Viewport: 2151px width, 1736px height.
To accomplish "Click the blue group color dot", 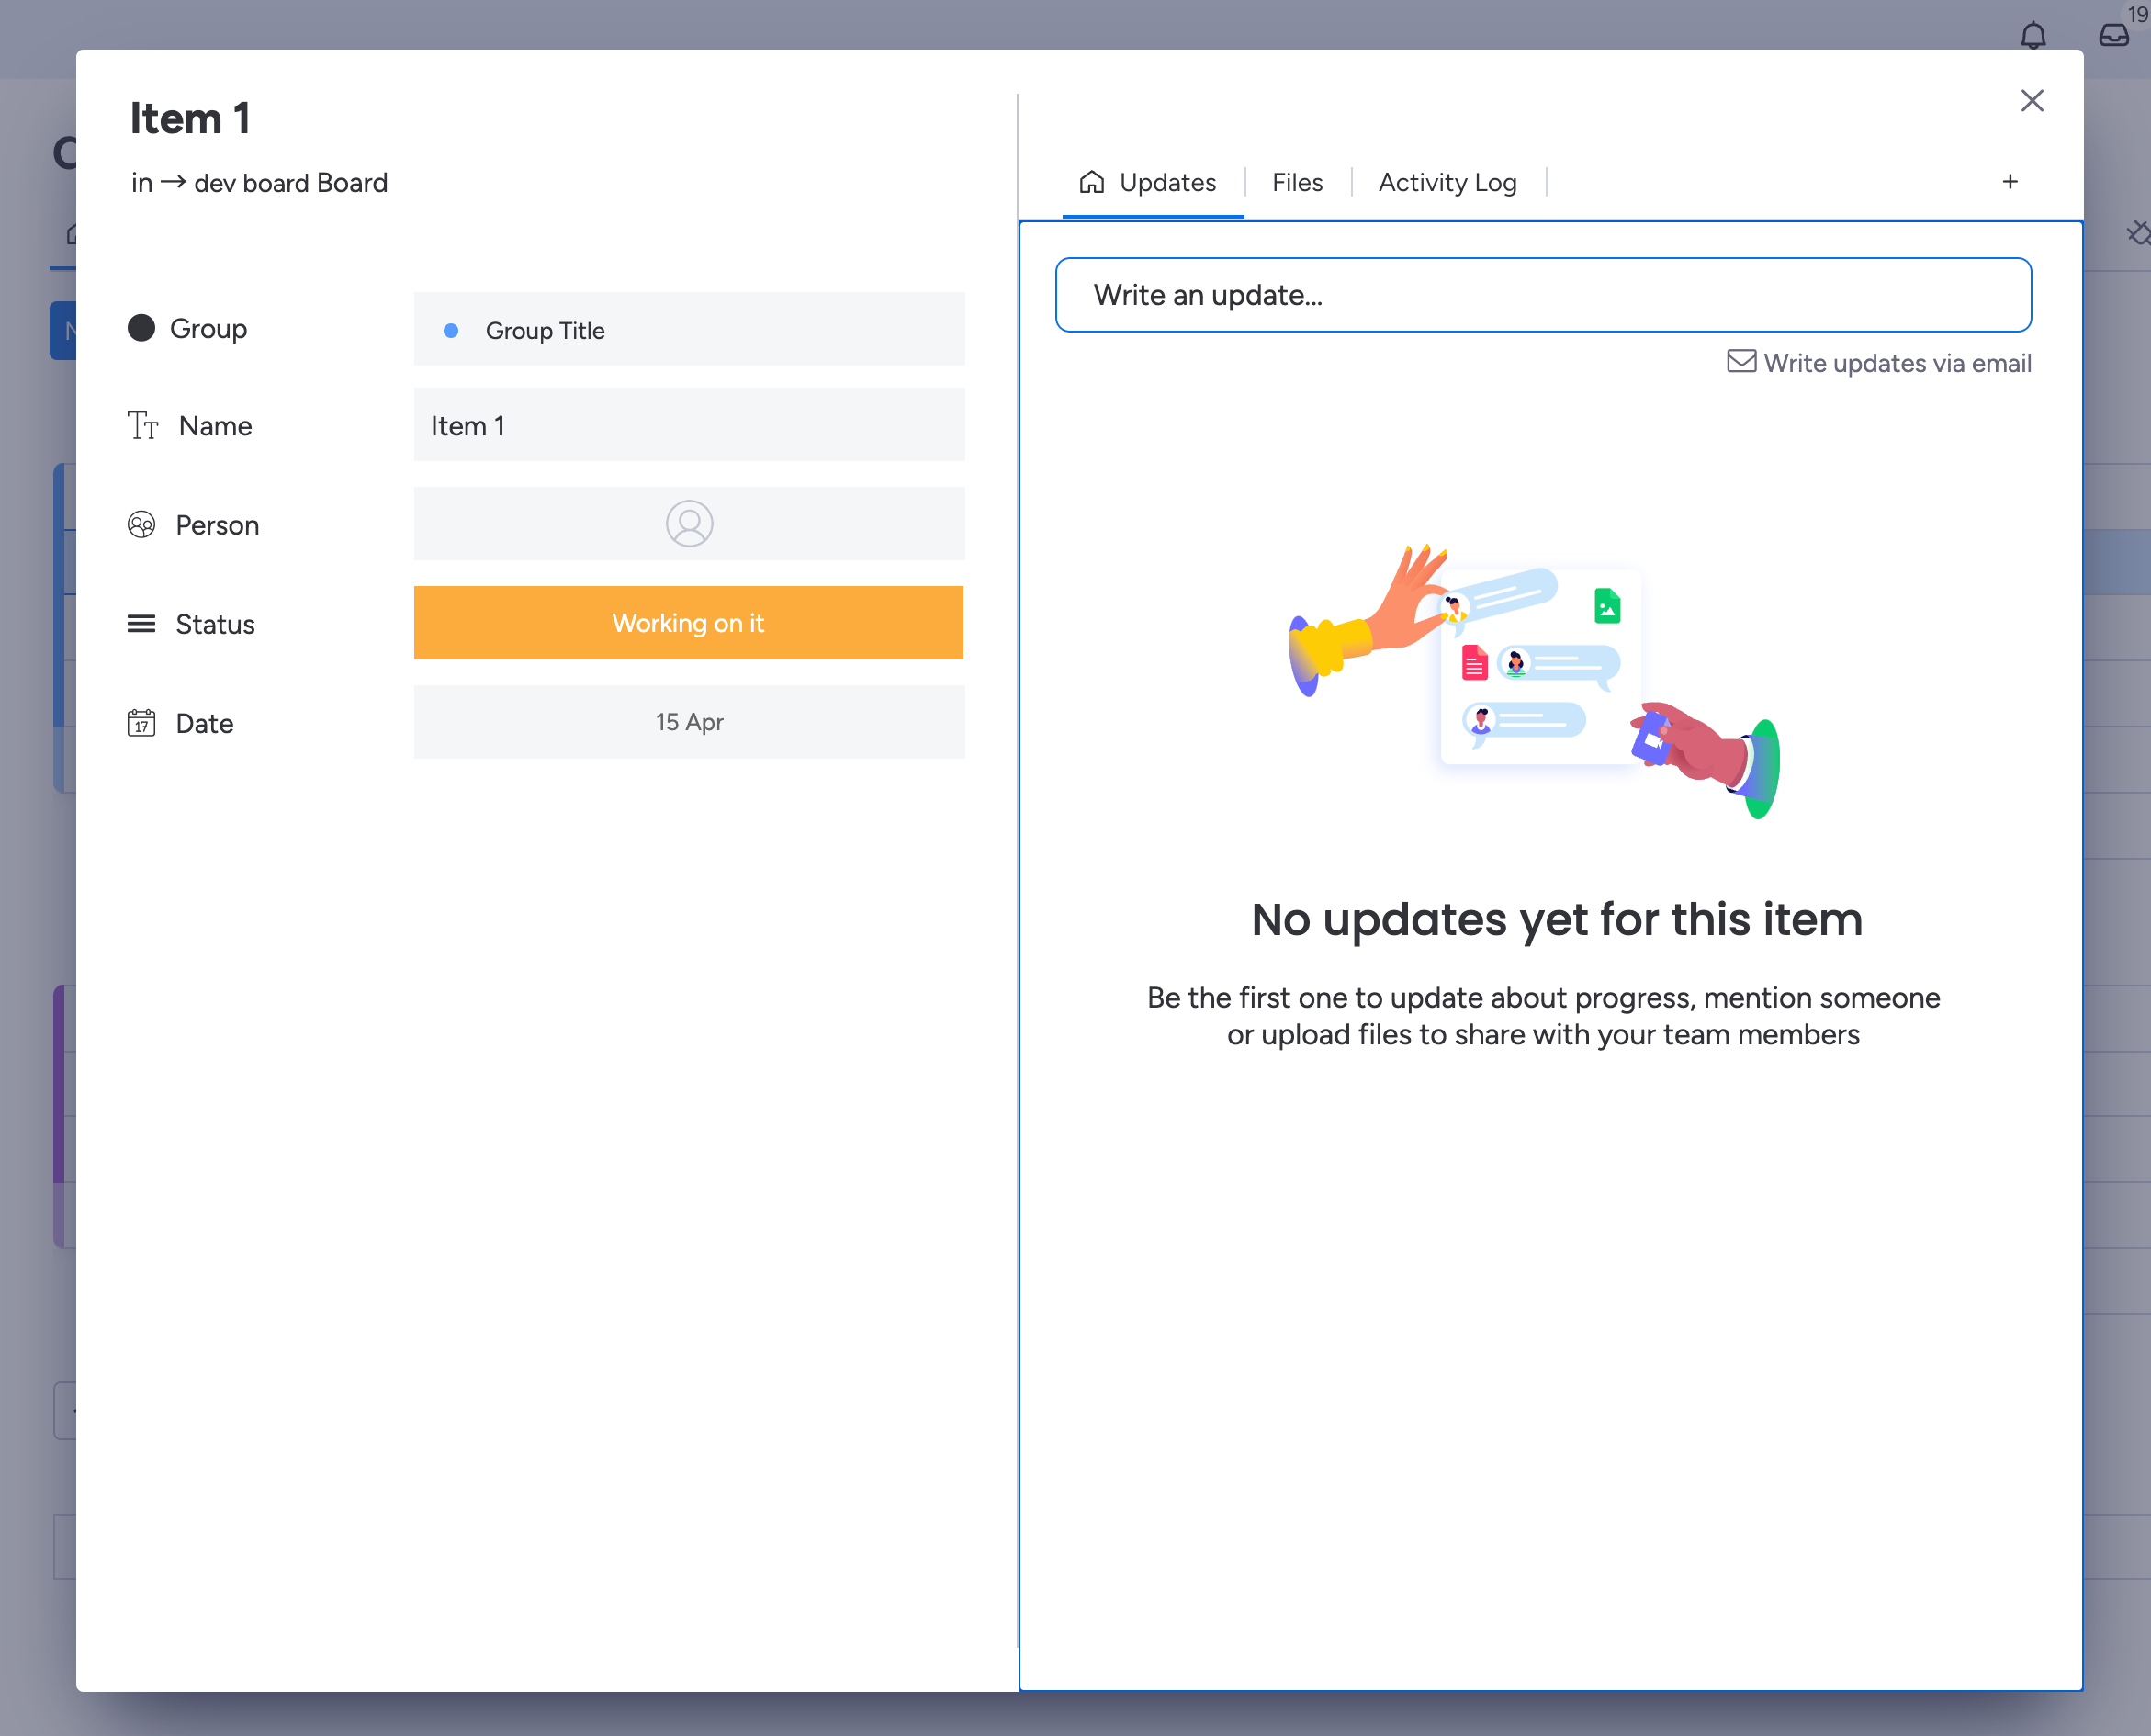I will [x=451, y=330].
